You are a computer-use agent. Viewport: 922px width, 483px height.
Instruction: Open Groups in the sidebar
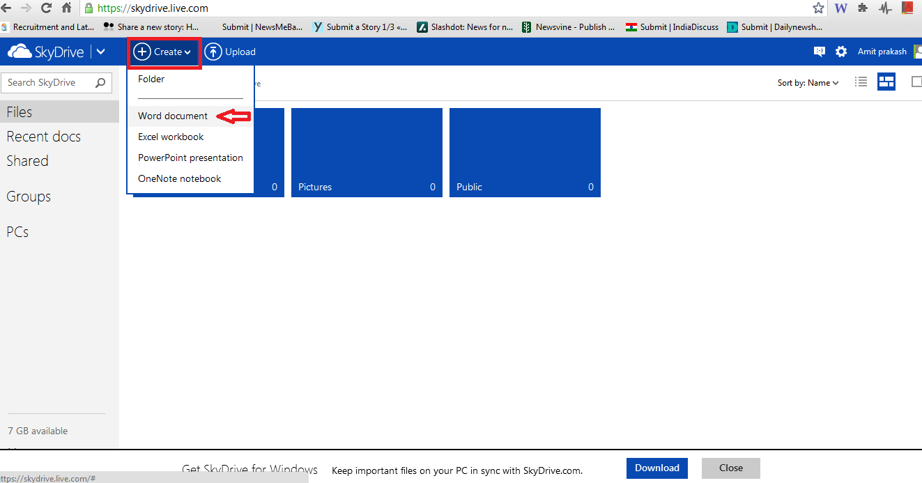29,197
